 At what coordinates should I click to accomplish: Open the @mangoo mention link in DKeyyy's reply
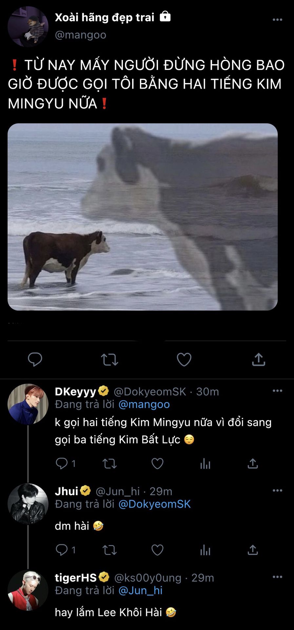click(144, 404)
